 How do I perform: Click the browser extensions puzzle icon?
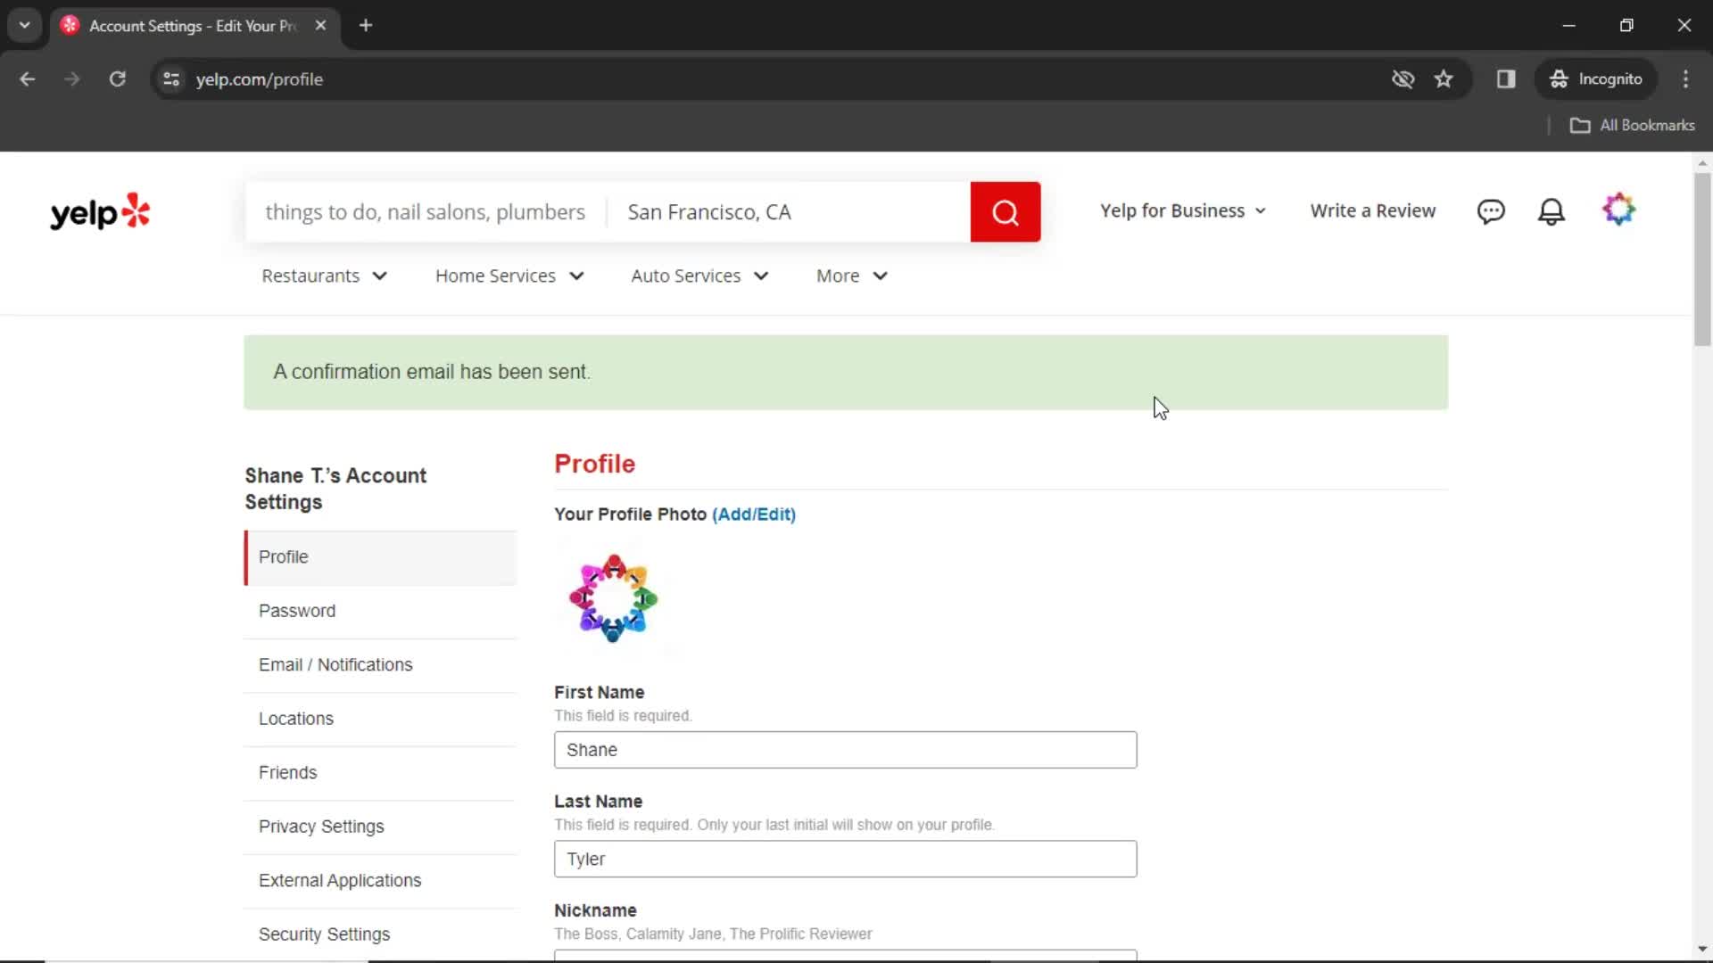(x=1507, y=78)
